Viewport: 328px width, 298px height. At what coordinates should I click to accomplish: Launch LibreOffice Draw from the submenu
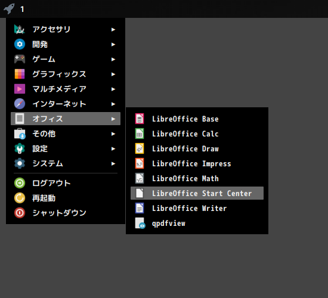[197, 148]
